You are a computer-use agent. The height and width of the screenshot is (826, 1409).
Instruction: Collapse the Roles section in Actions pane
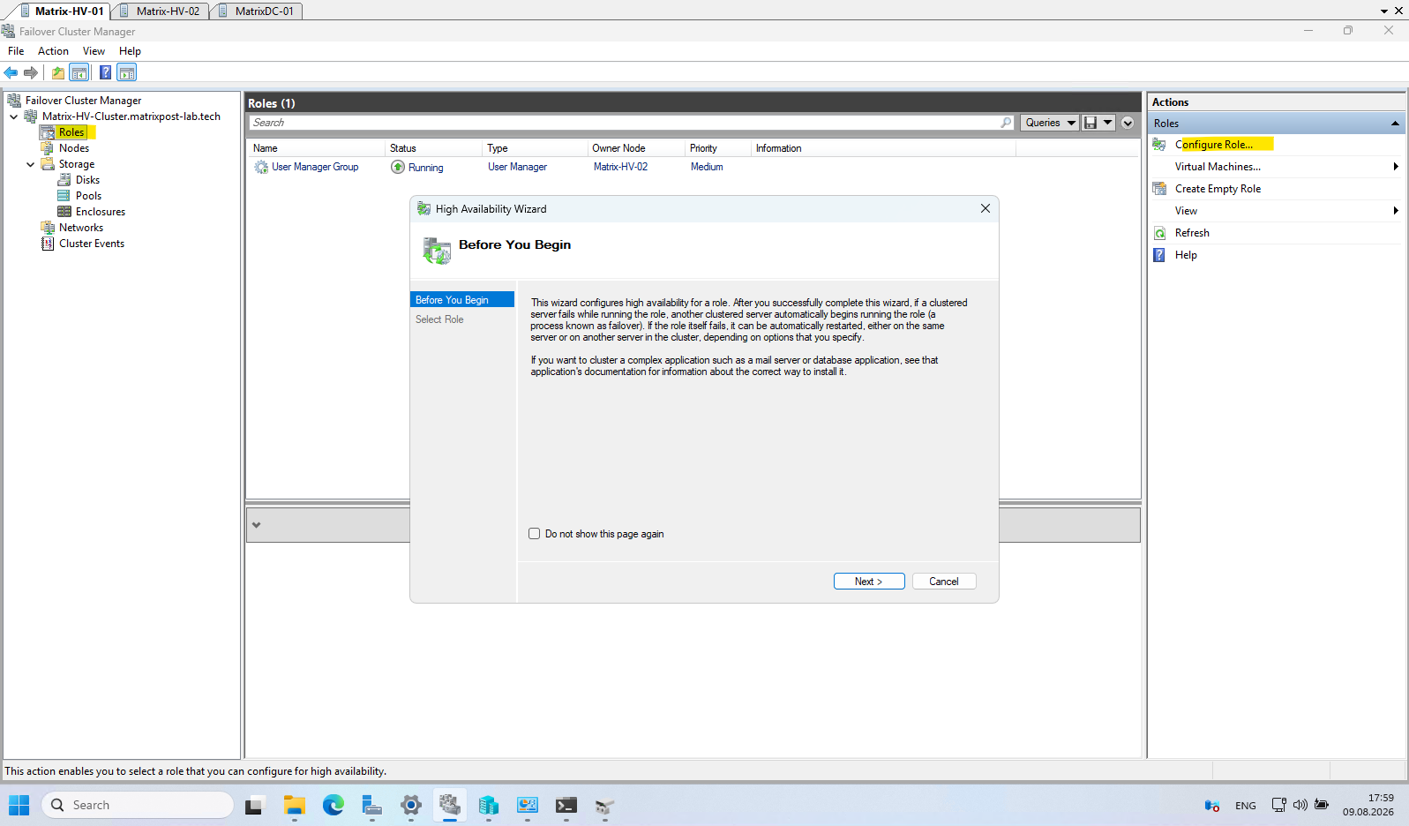click(1395, 124)
